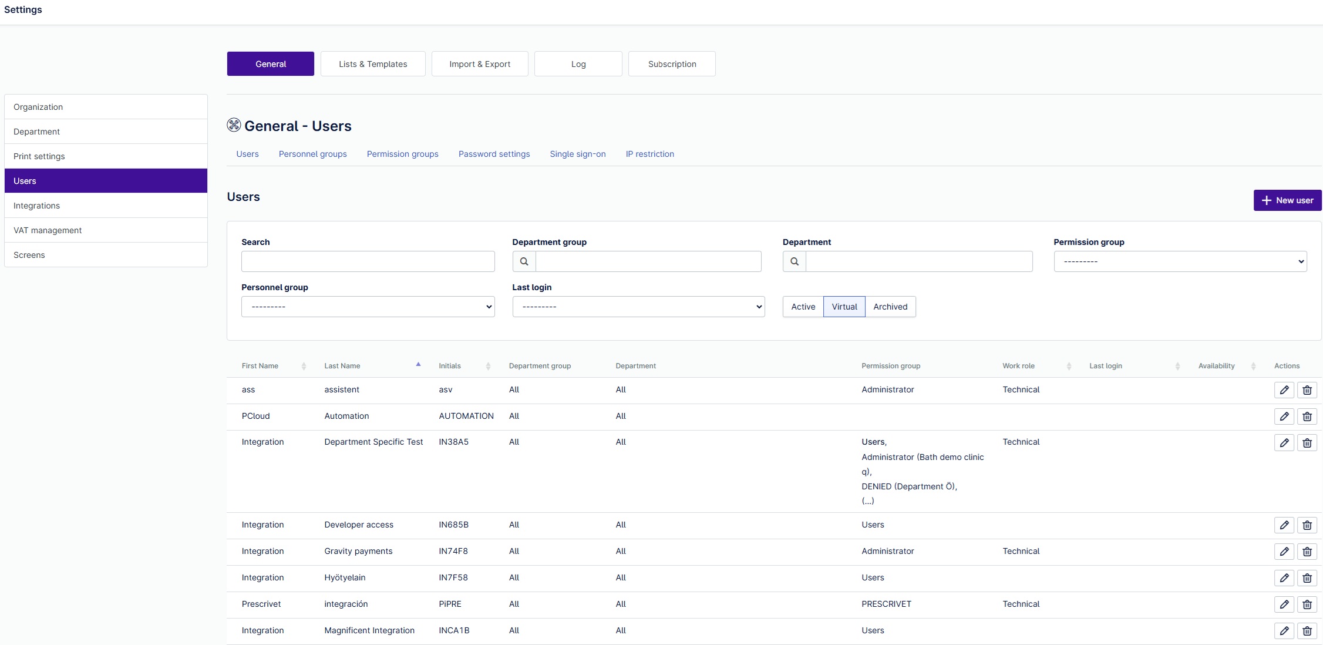Switch to the Log tab

[x=578, y=63]
